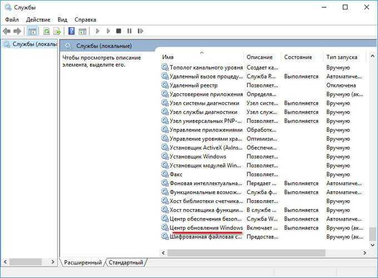Click the tree pane scroll left arrow
This screenshot has width=378, height=278.
[x=6, y=262]
